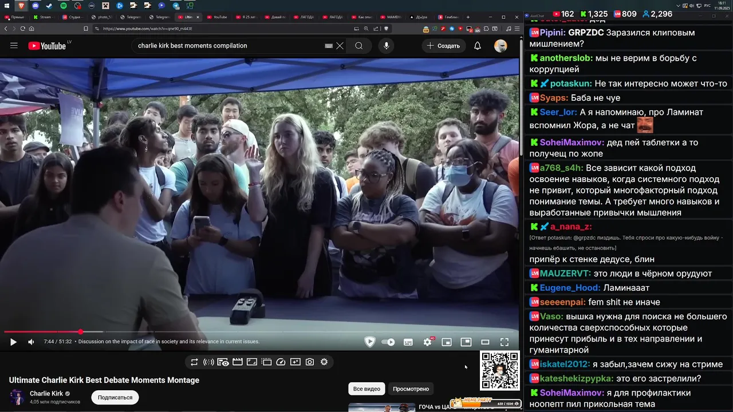The image size is (733, 412).
Task: Toggle the autoplay switch
Action: point(388,342)
